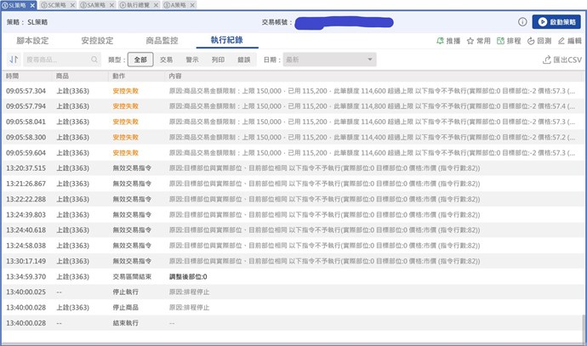Image resolution: width=587 pixels, height=346 pixels.
Task: Click the vertical scrollbar of the log list
Action: [583, 322]
